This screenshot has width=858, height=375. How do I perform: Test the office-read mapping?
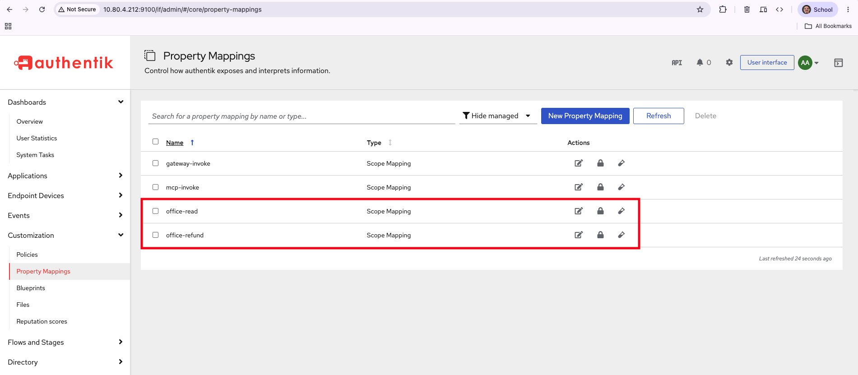tap(621, 211)
